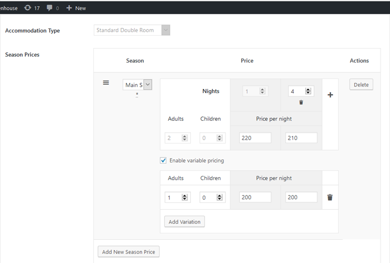Click the Nights label
This screenshot has height=263, width=390.
point(211,91)
